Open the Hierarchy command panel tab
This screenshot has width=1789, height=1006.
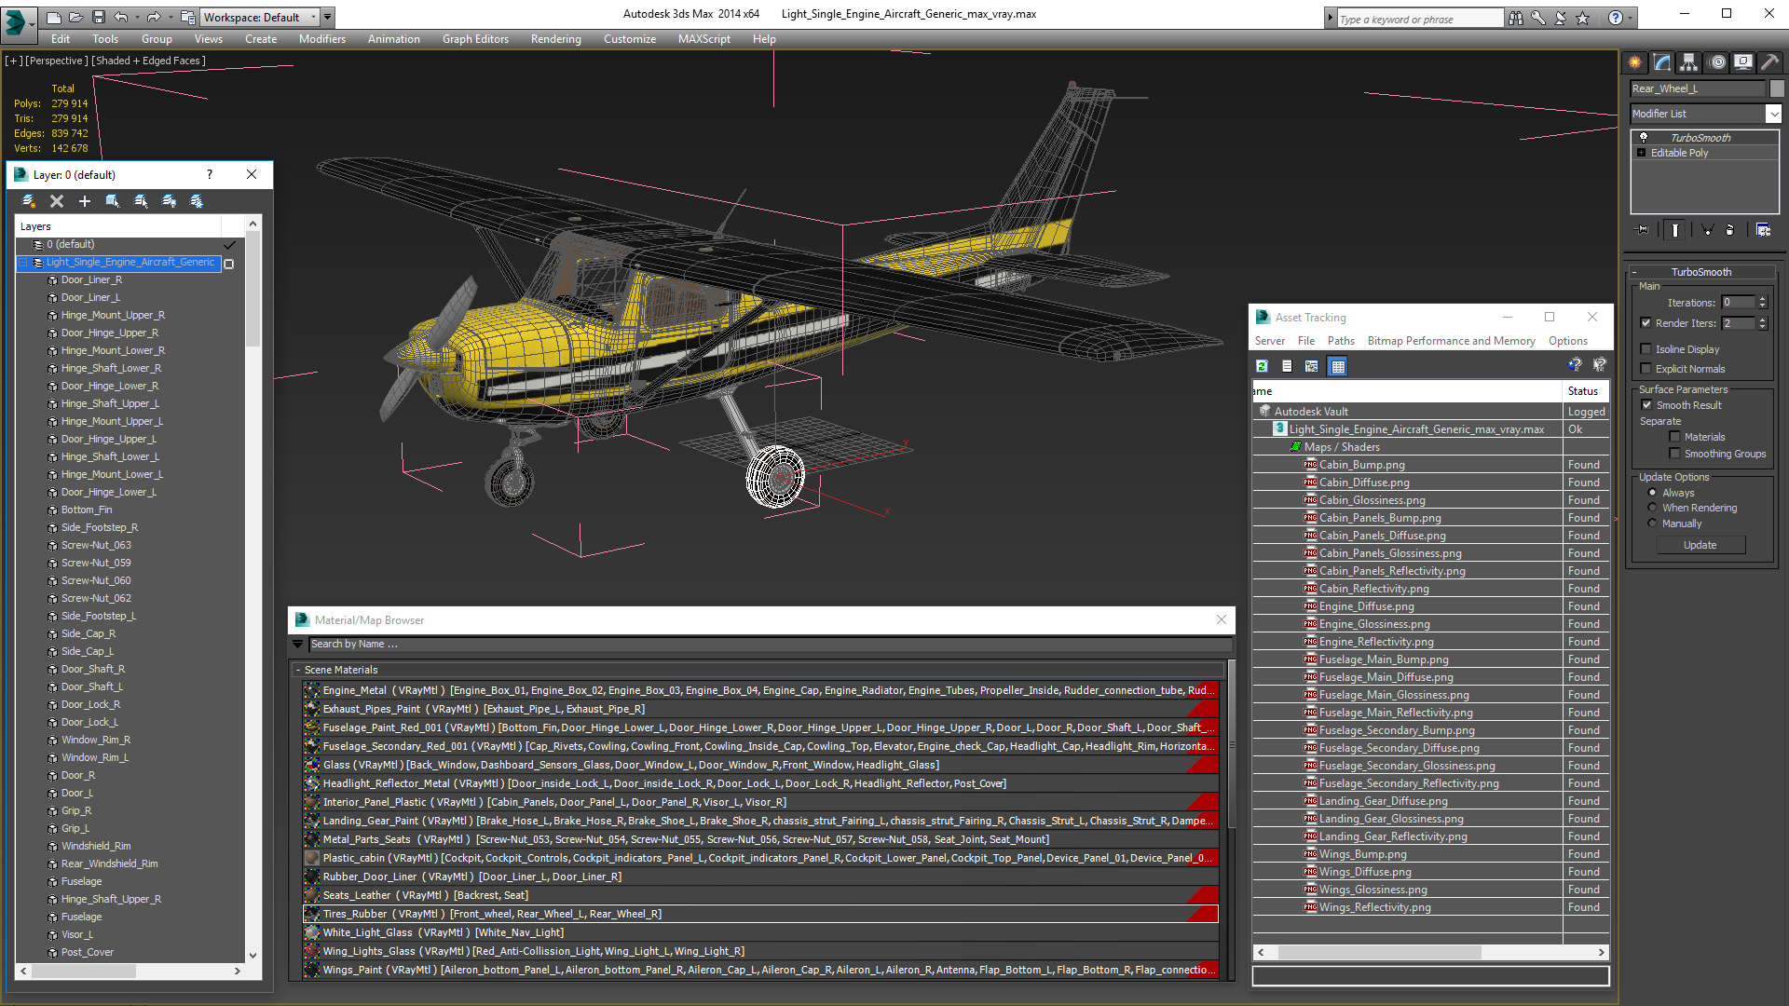coord(1689,62)
